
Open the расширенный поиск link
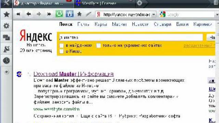click(199, 45)
